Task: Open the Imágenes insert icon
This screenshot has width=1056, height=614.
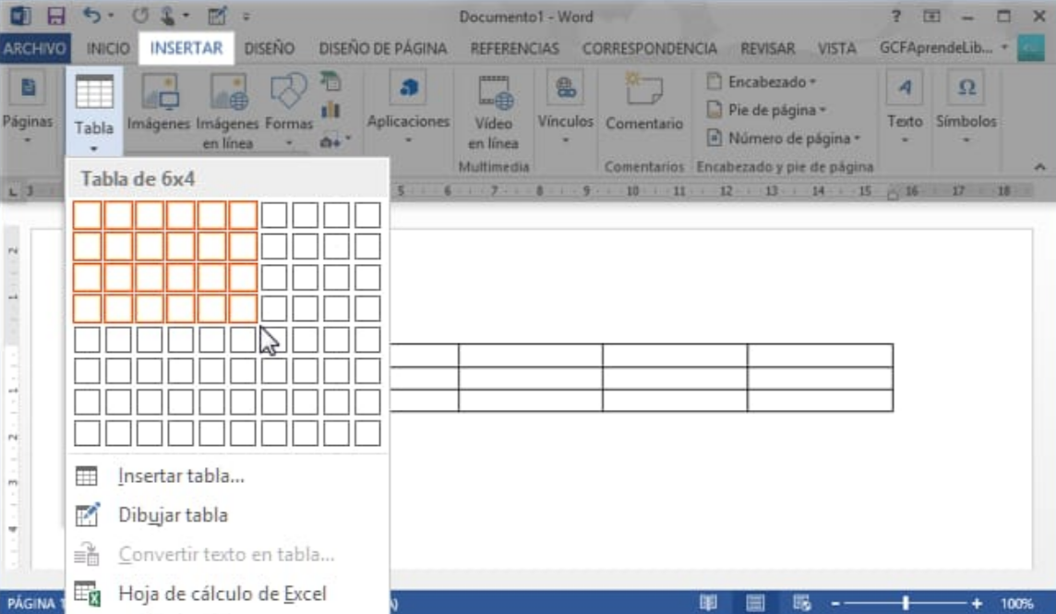Action: [158, 93]
